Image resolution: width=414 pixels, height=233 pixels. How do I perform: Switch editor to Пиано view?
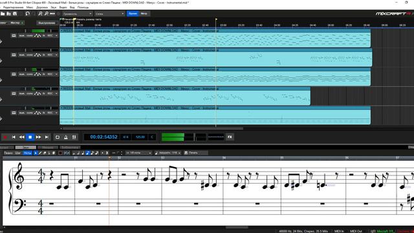pos(8,153)
